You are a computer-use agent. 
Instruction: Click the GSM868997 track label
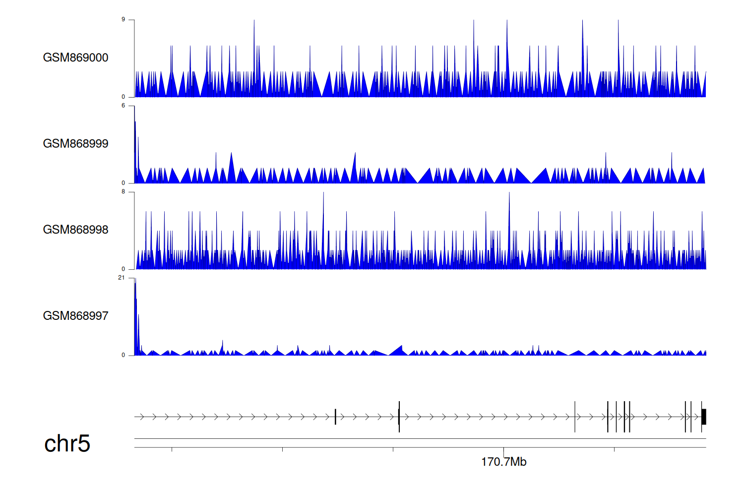pyautogui.click(x=75, y=315)
